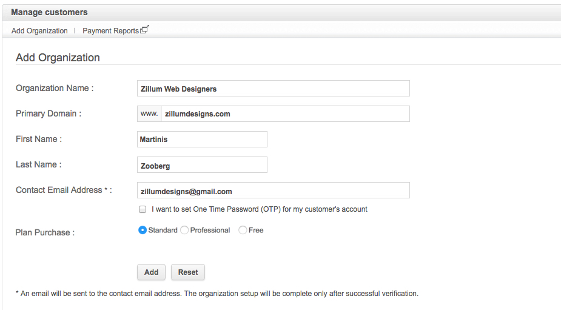Click the Manage customers header title
This screenshot has height=310, width=561.
[x=49, y=12]
